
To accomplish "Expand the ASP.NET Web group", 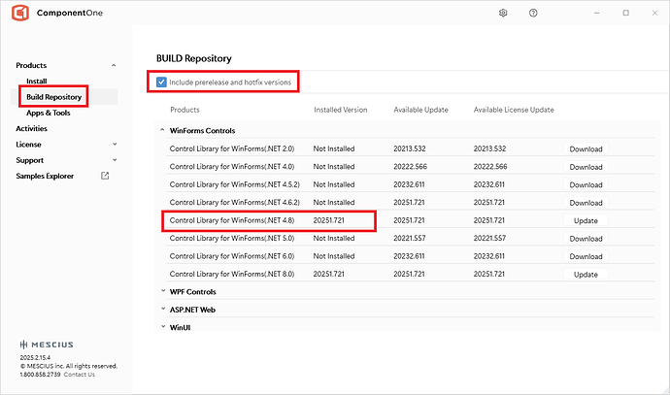I will click(161, 310).
